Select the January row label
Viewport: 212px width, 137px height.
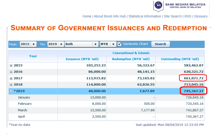[24, 97]
